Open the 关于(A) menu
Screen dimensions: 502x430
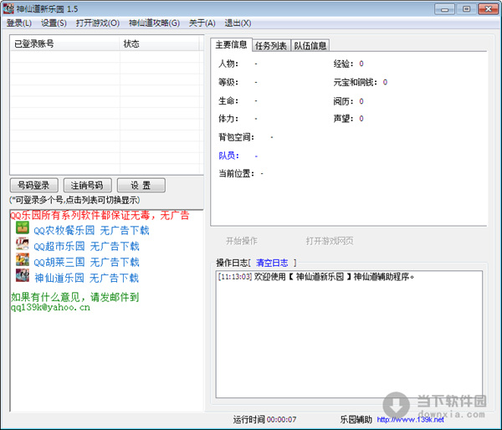[x=201, y=23]
